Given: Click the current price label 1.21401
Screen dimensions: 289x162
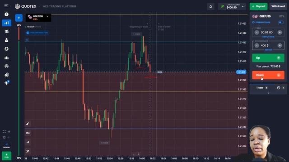Looking at the screenshot, I should pyautogui.click(x=241, y=72).
